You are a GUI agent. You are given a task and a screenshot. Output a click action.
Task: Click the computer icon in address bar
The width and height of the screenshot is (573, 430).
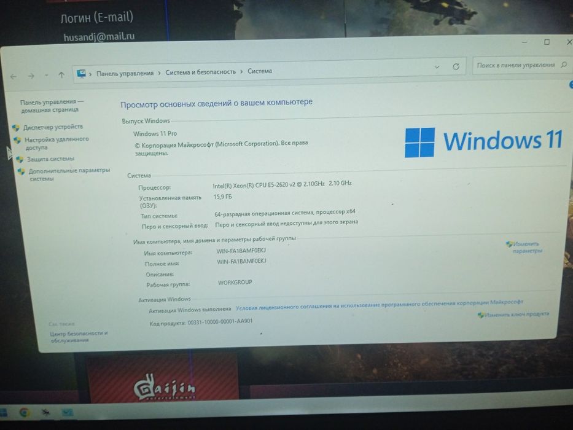(81, 74)
